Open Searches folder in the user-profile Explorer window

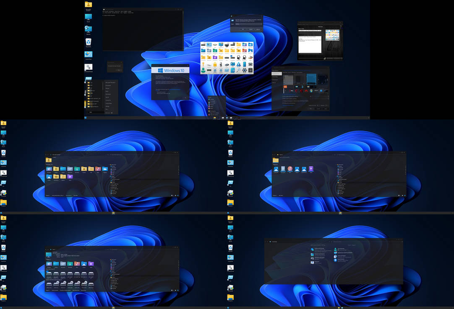point(63,177)
